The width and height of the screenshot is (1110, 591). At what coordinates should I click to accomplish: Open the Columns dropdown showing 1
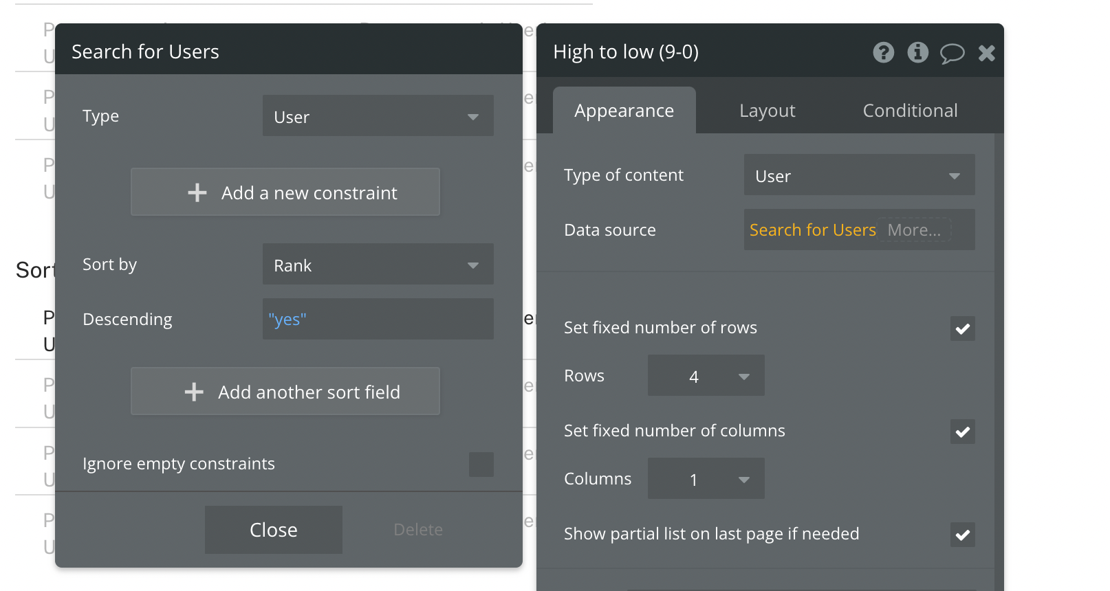[706, 478]
